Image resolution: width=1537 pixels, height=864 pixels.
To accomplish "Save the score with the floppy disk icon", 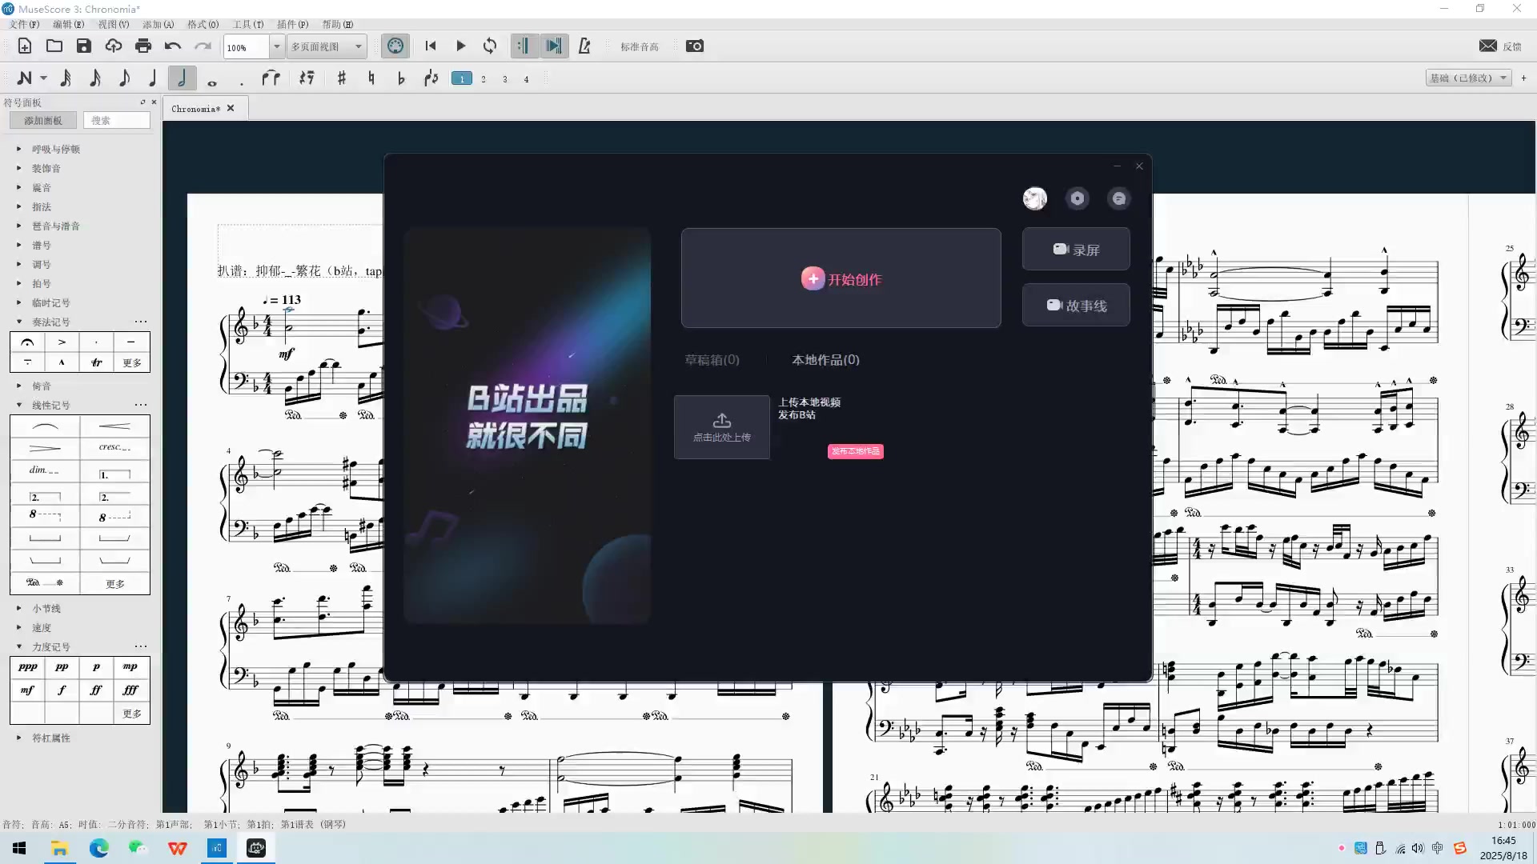I will click(84, 46).
